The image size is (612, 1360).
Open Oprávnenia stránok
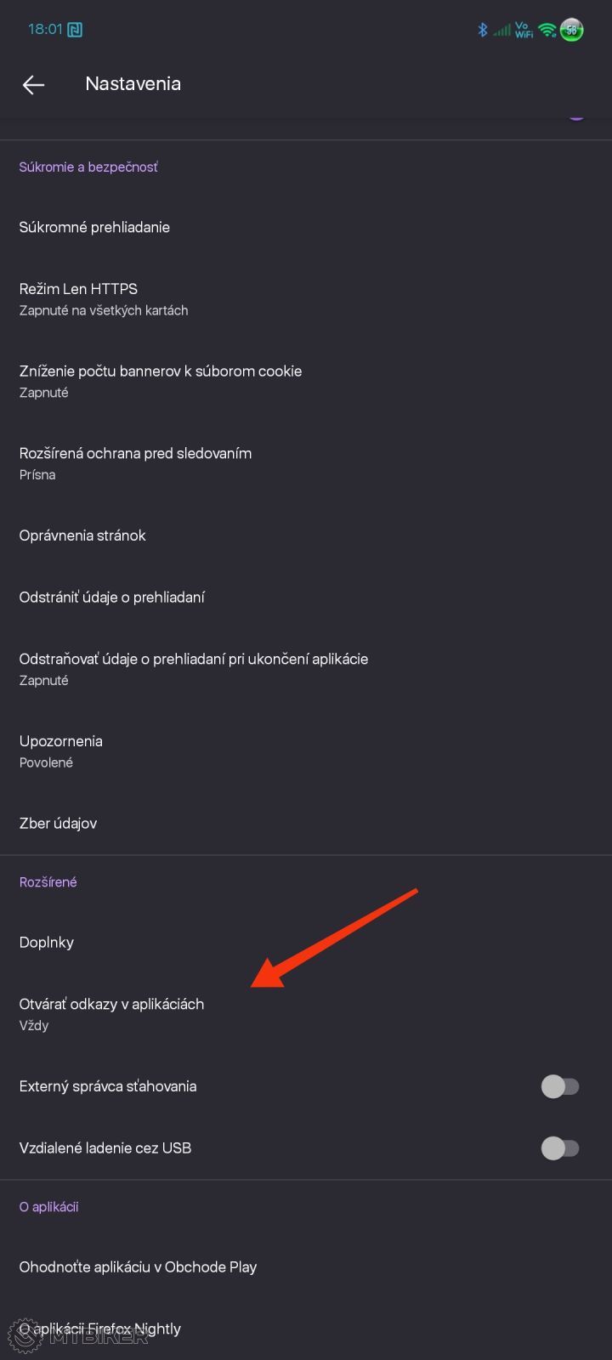point(82,535)
